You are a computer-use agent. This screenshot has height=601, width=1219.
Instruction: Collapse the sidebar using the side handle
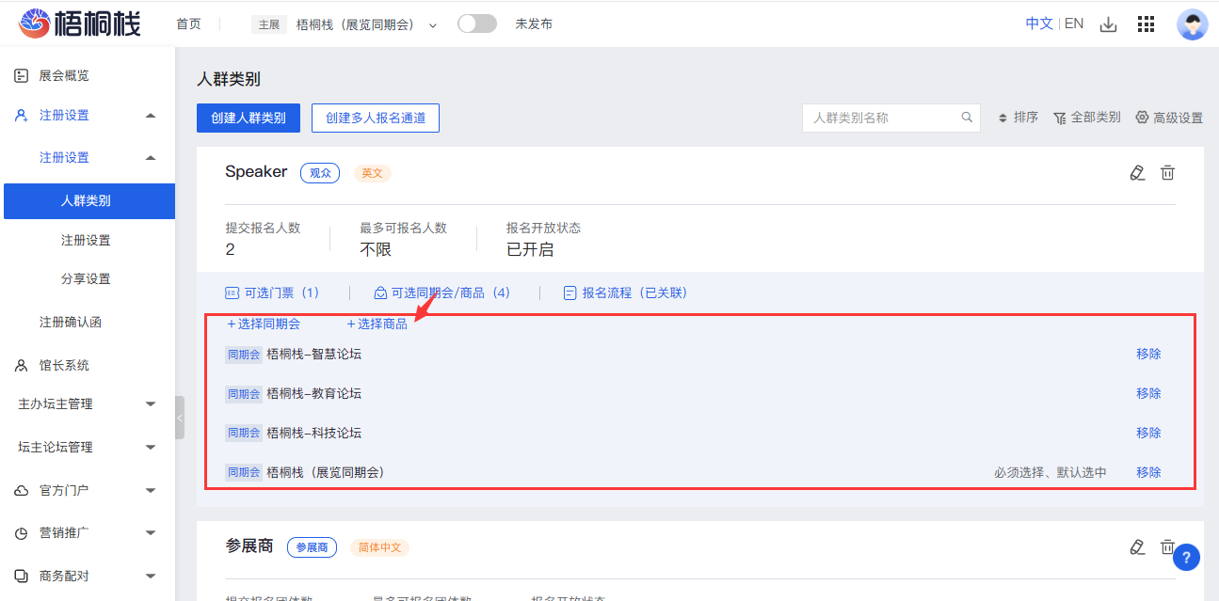180,418
